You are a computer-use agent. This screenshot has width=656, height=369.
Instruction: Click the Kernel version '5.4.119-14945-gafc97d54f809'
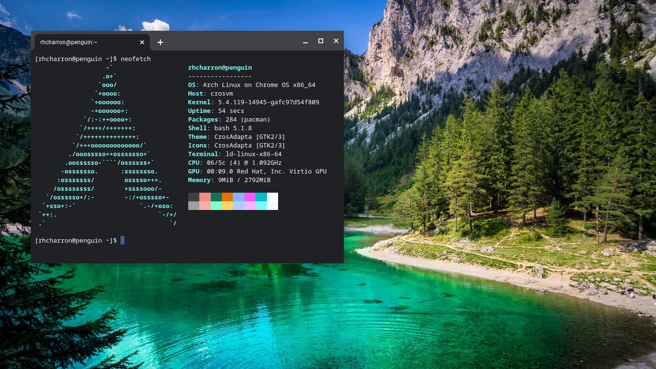click(x=268, y=102)
